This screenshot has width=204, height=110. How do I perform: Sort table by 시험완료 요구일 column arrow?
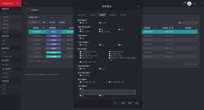coord(180,28)
